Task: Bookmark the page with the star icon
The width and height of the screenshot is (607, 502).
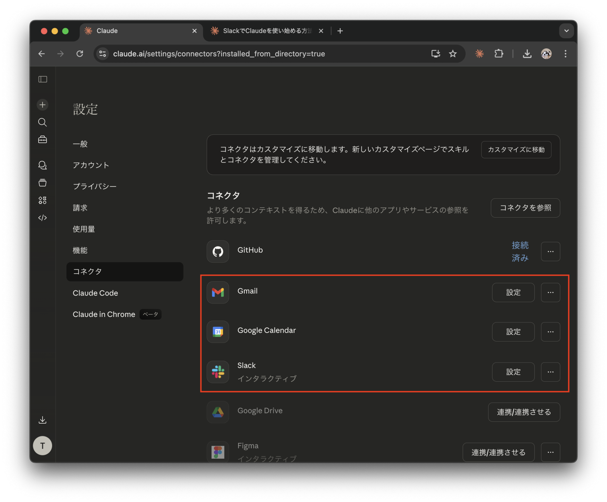Action: [453, 53]
